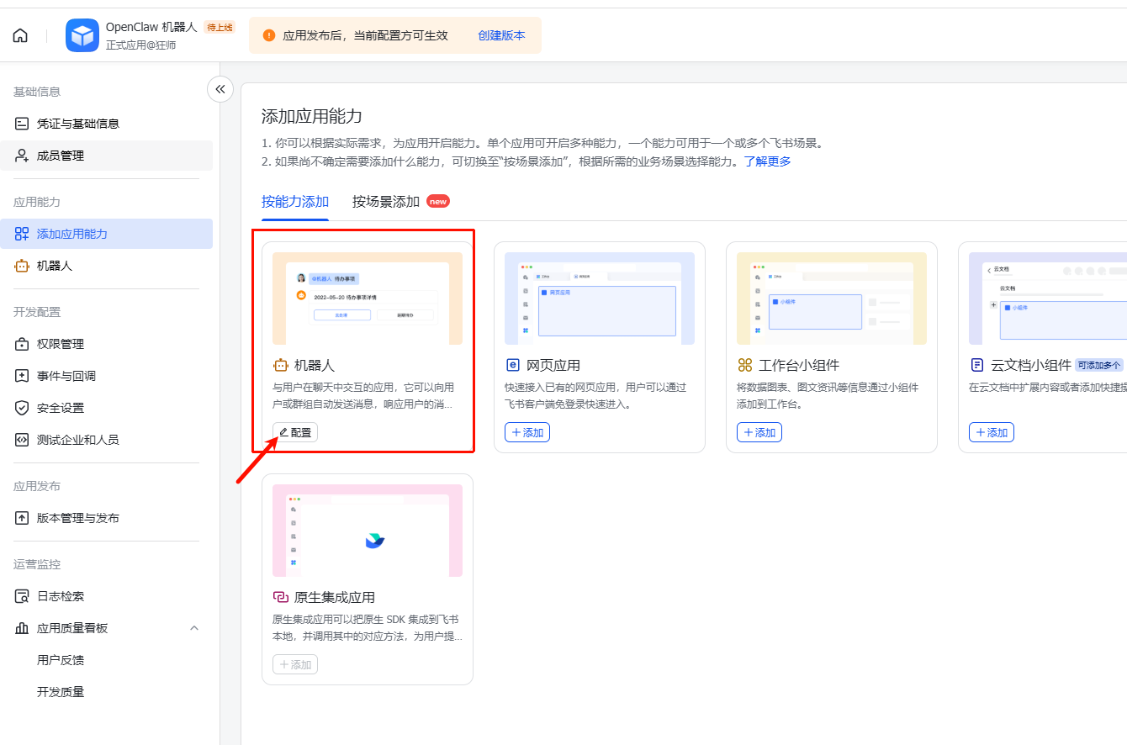The height and width of the screenshot is (745, 1127).
Task: Collapse the 应用质量看板 section chevron
Action: 194,628
